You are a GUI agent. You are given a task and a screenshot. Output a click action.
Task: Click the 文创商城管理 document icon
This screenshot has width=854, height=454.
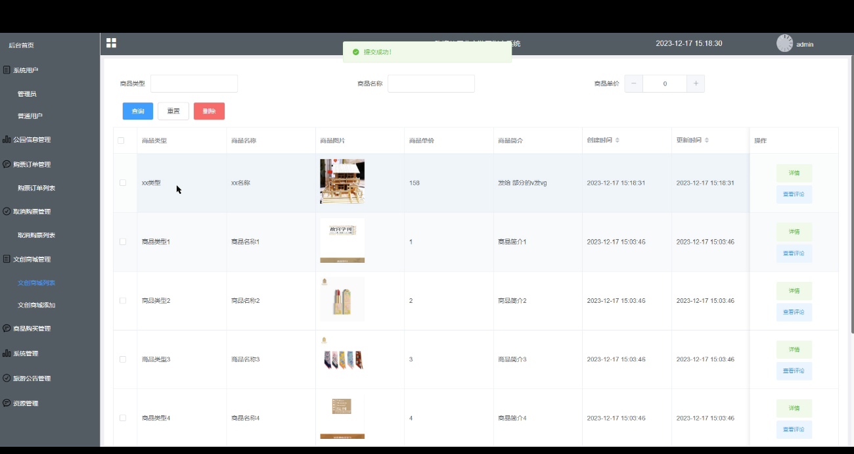pos(7,259)
